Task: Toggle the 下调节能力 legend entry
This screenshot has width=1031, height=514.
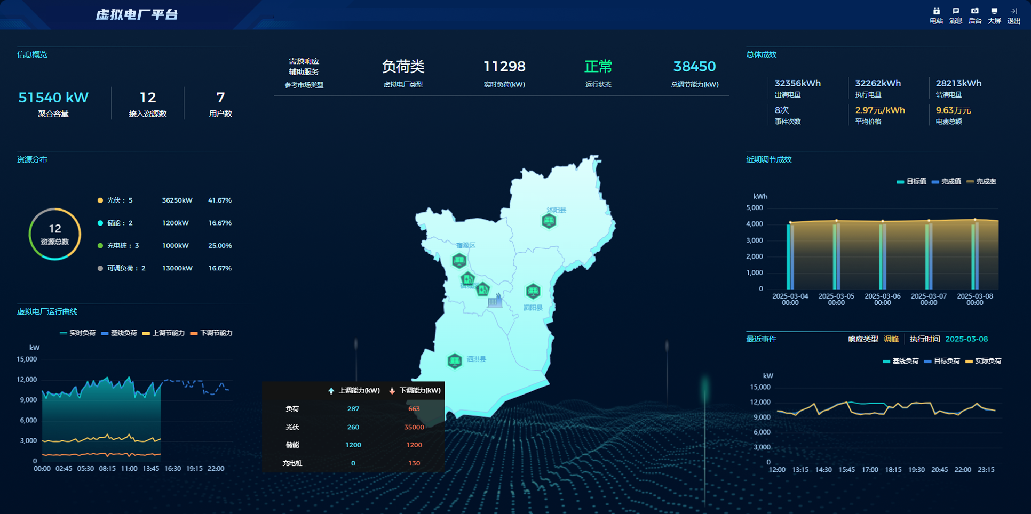Action: pos(211,333)
